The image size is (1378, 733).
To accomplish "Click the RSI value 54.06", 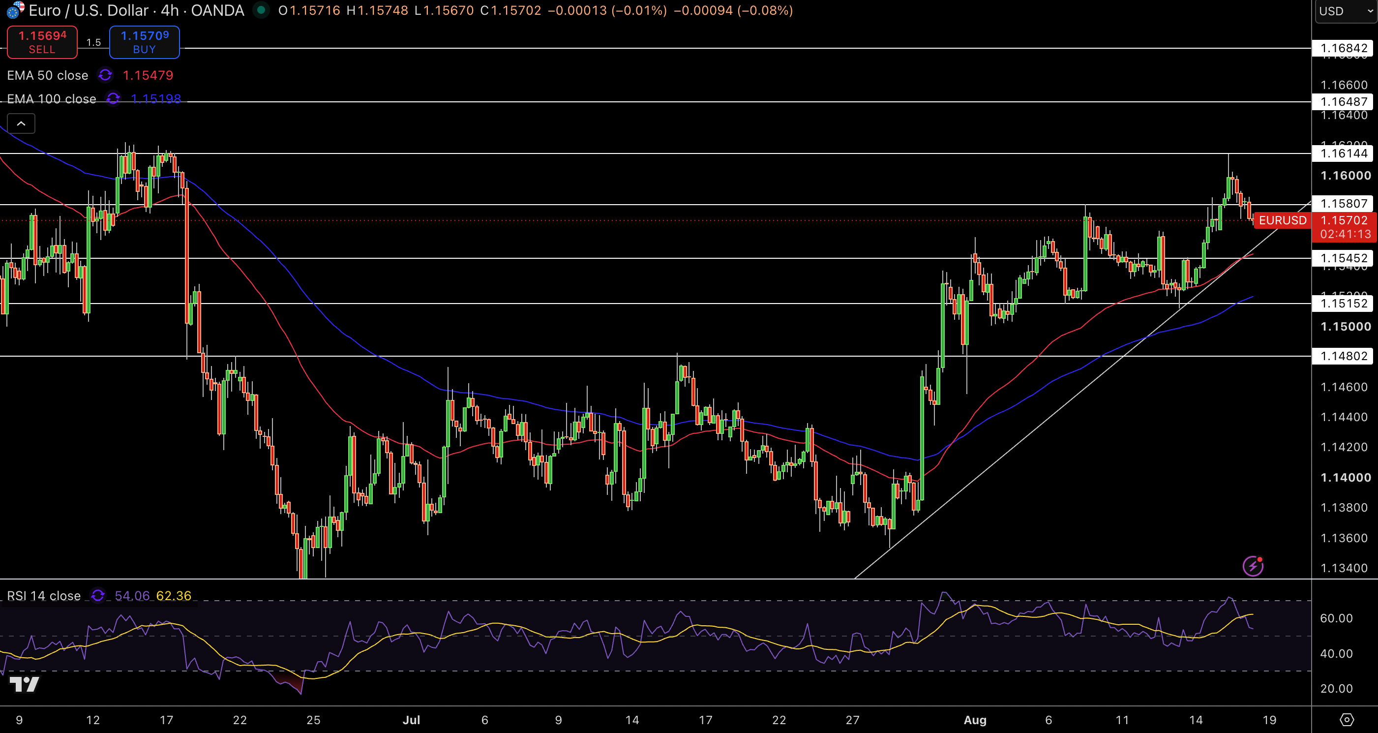I will pos(132,595).
